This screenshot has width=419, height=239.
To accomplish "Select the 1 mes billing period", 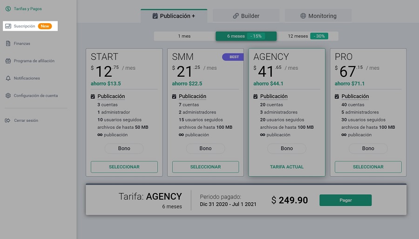I will pos(184,36).
